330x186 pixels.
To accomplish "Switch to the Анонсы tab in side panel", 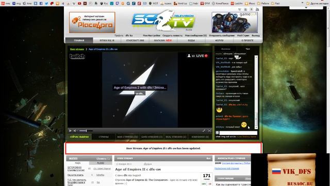I will click(226, 49).
